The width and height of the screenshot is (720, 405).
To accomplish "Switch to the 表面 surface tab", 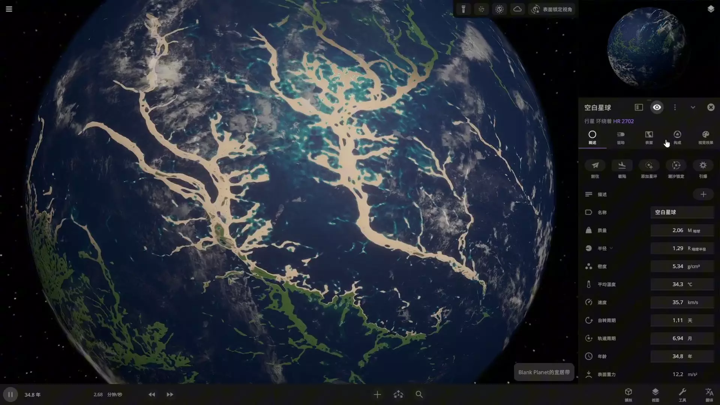I will pos(649,138).
